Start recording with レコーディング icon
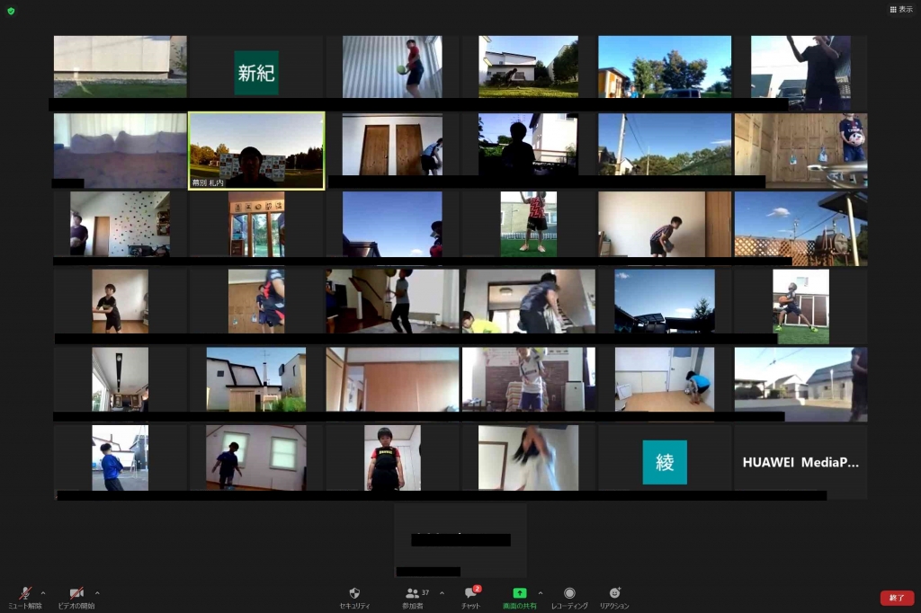This screenshot has width=921, height=613. pos(569,594)
